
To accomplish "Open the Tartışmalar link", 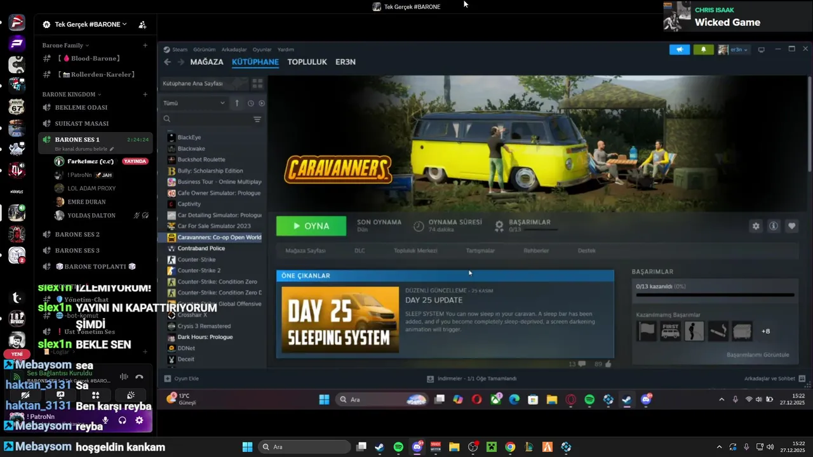I will click(480, 251).
